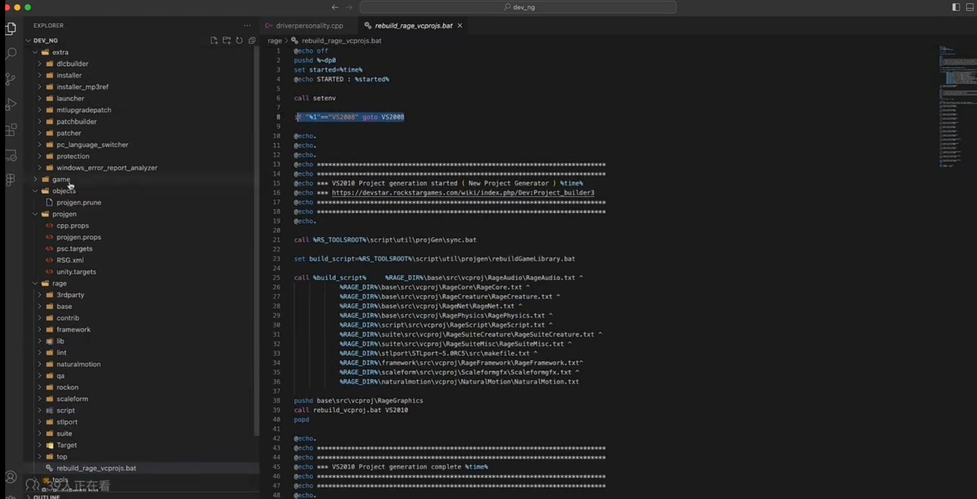Open the Run and Debug view
This screenshot has width=977, height=499.
(x=11, y=104)
